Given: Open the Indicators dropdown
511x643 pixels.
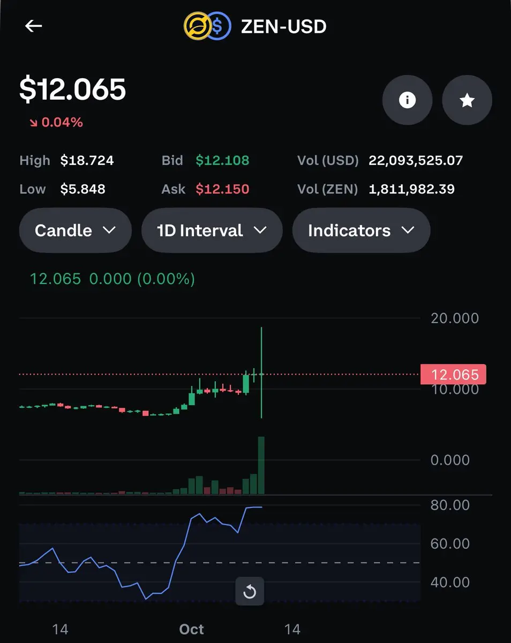Looking at the screenshot, I should coord(361,230).
